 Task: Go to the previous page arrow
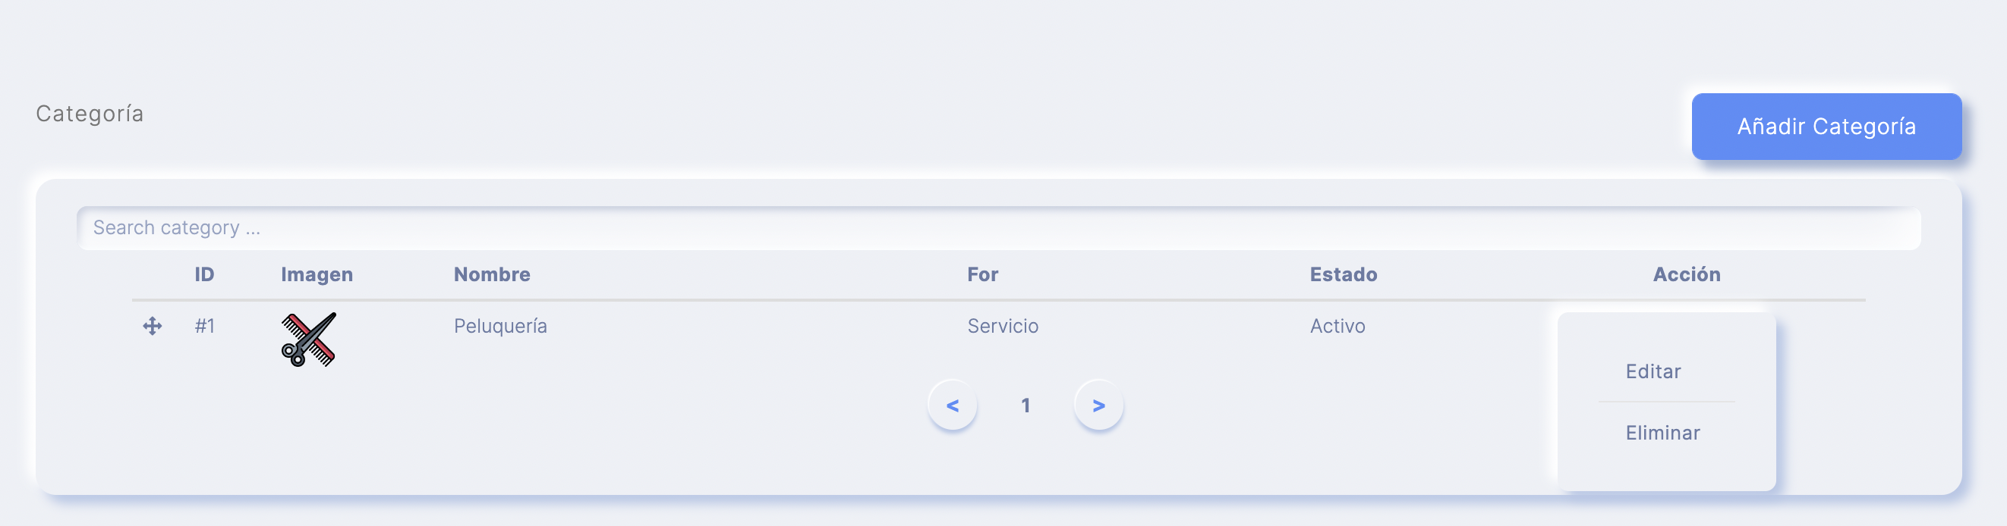(x=952, y=405)
